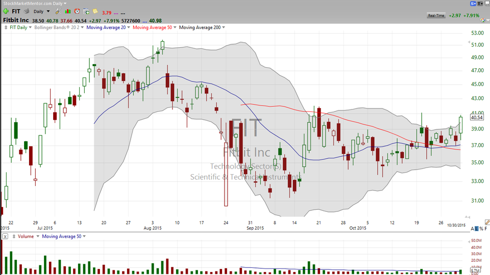Click the small arrow beside price 51.00
This screenshot has width=490, height=275.
coord(469,42)
